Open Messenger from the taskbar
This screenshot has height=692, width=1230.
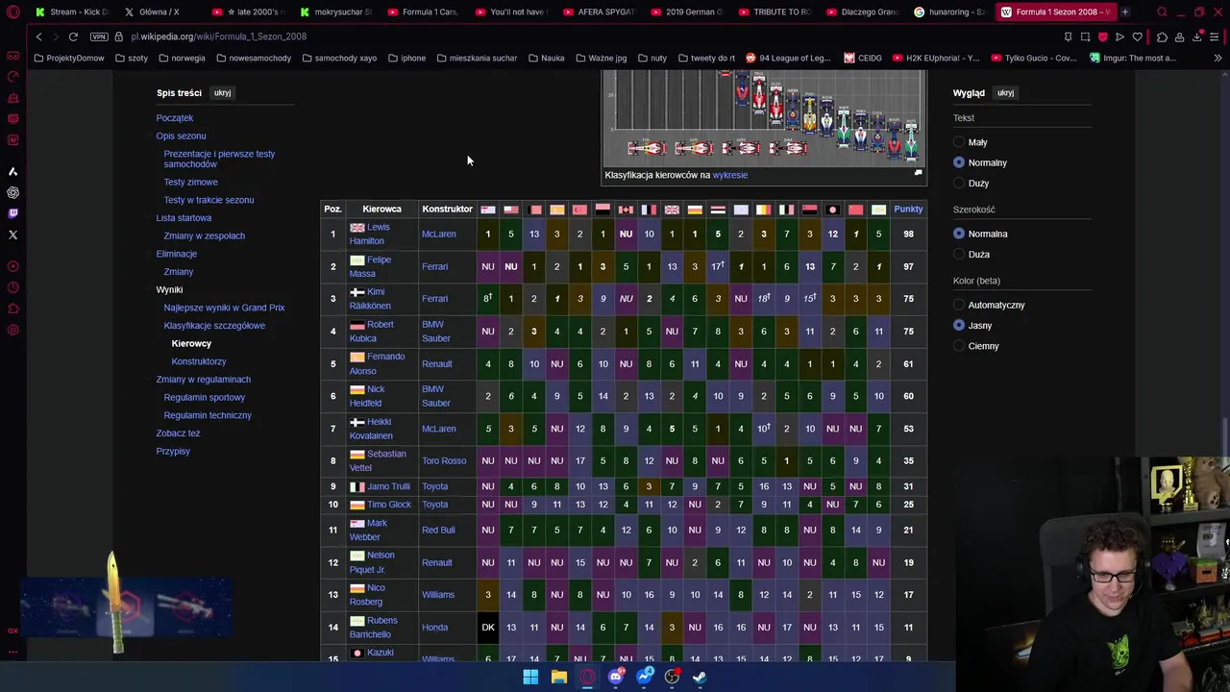pyautogui.click(x=644, y=677)
